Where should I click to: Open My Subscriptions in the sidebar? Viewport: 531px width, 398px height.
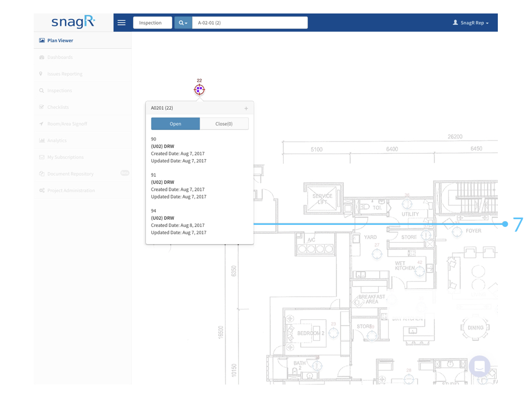[x=82, y=157]
